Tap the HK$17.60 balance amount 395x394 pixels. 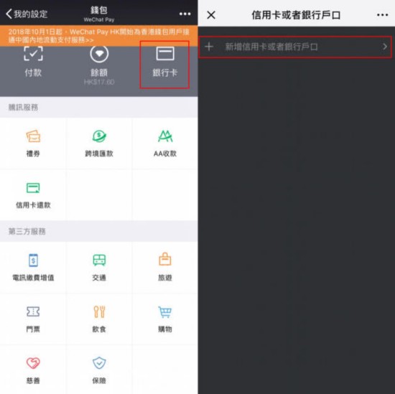click(x=99, y=82)
